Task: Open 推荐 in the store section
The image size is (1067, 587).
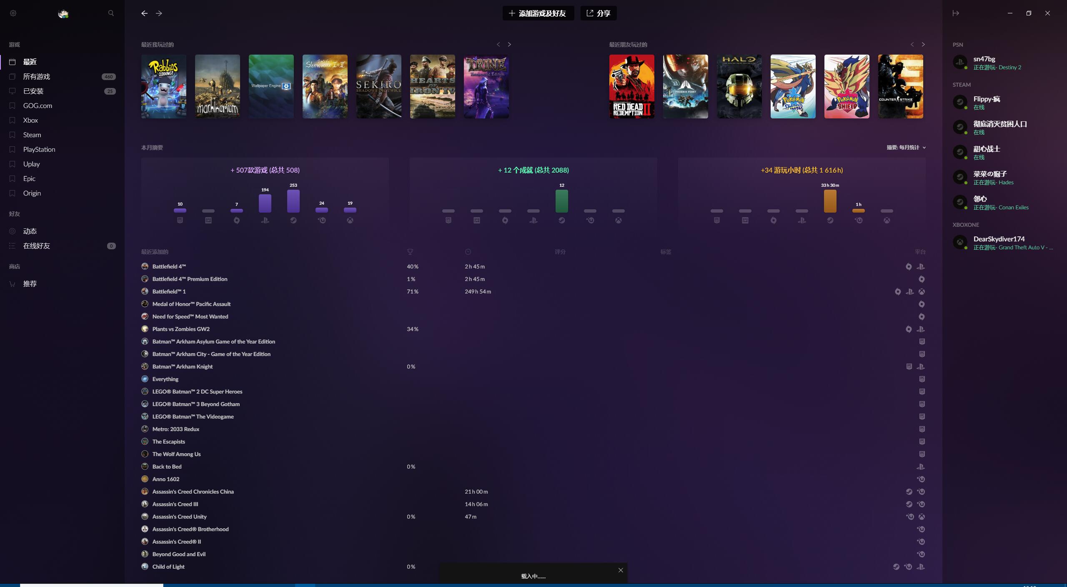Action: 62,284
